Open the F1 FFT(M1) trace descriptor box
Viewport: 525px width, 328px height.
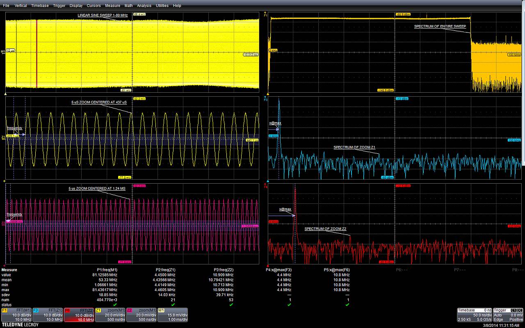17,315
